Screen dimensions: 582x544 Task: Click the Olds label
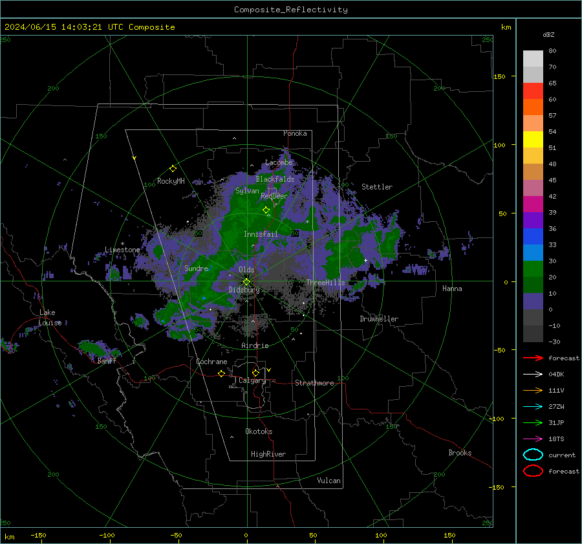pyautogui.click(x=246, y=270)
